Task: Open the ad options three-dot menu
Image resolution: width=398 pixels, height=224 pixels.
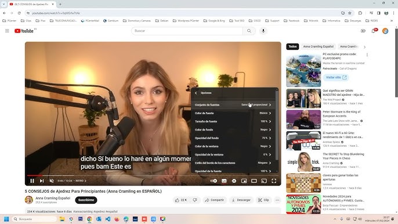Action: (367, 55)
